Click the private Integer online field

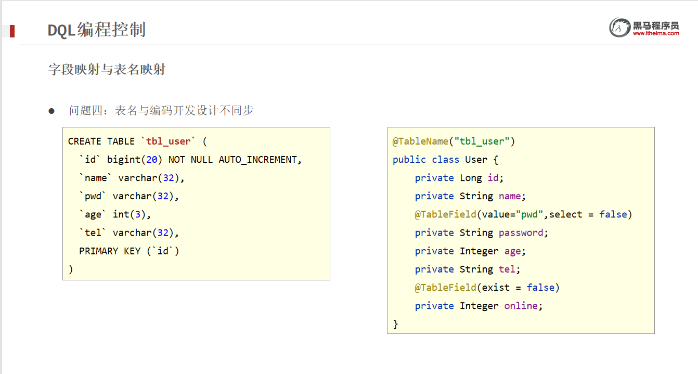point(479,306)
